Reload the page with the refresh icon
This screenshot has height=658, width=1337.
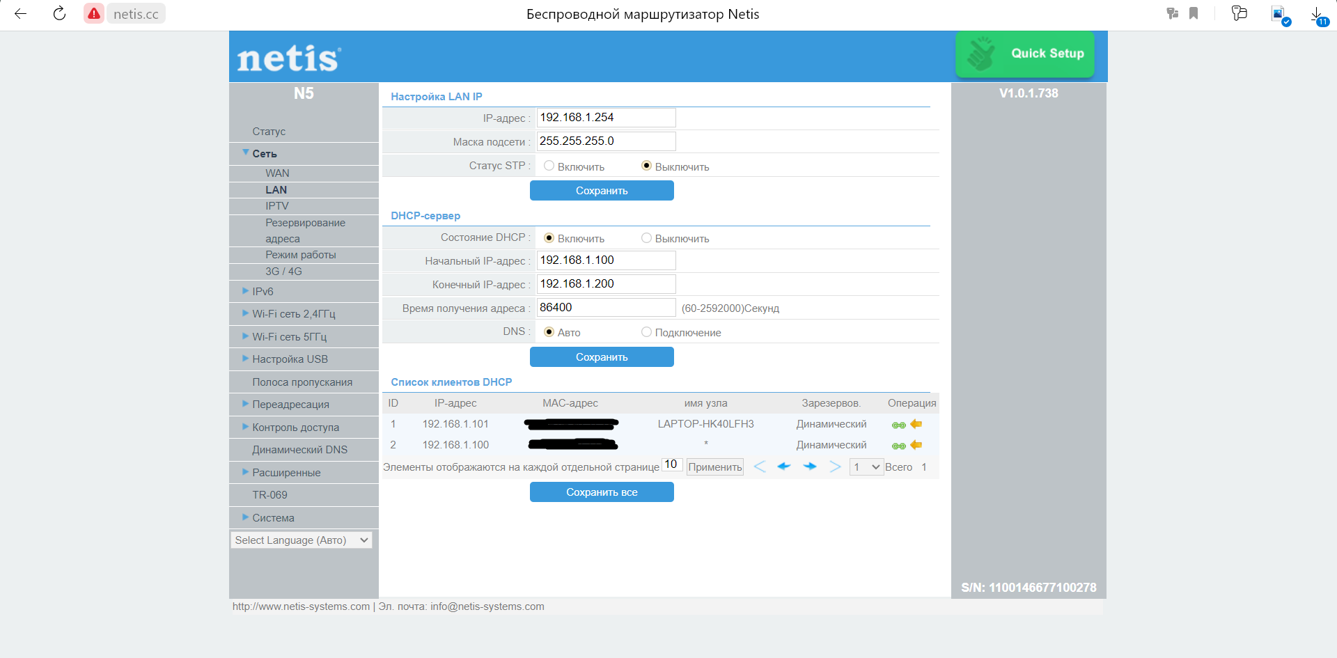[x=60, y=13]
